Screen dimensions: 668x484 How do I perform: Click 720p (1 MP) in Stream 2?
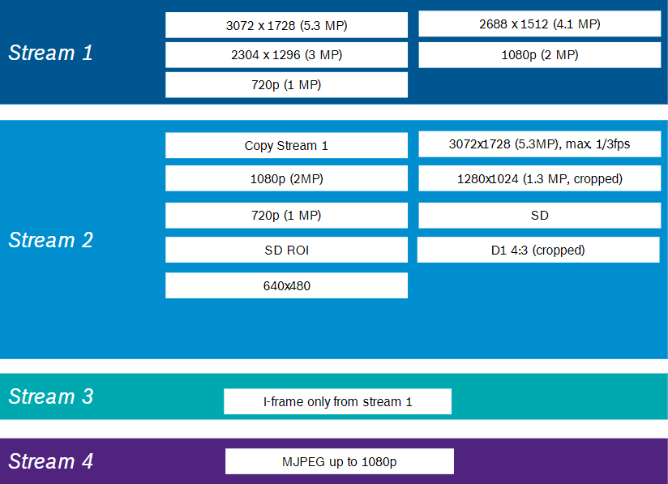[286, 215]
